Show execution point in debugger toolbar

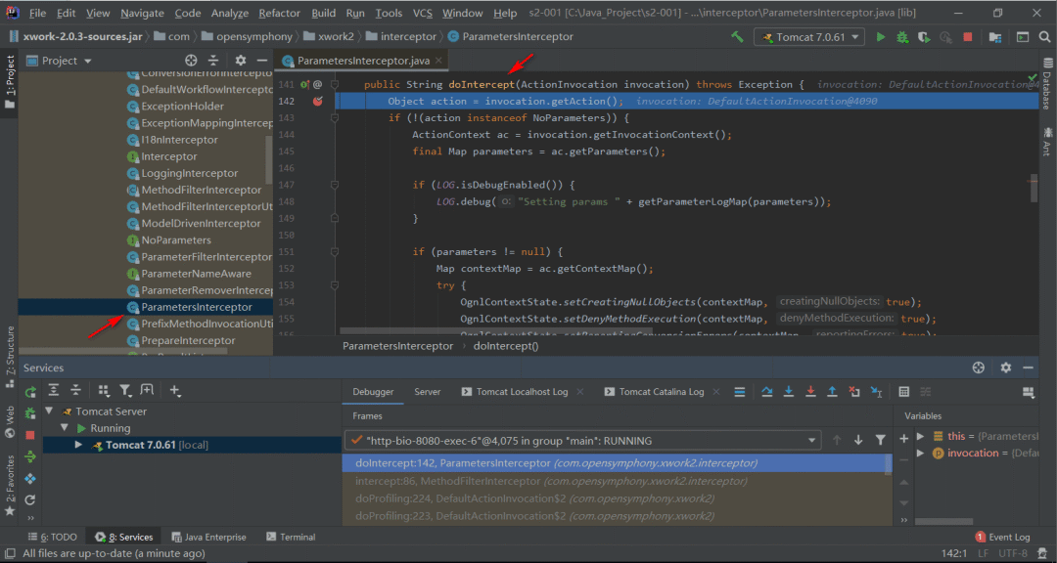point(739,391)
